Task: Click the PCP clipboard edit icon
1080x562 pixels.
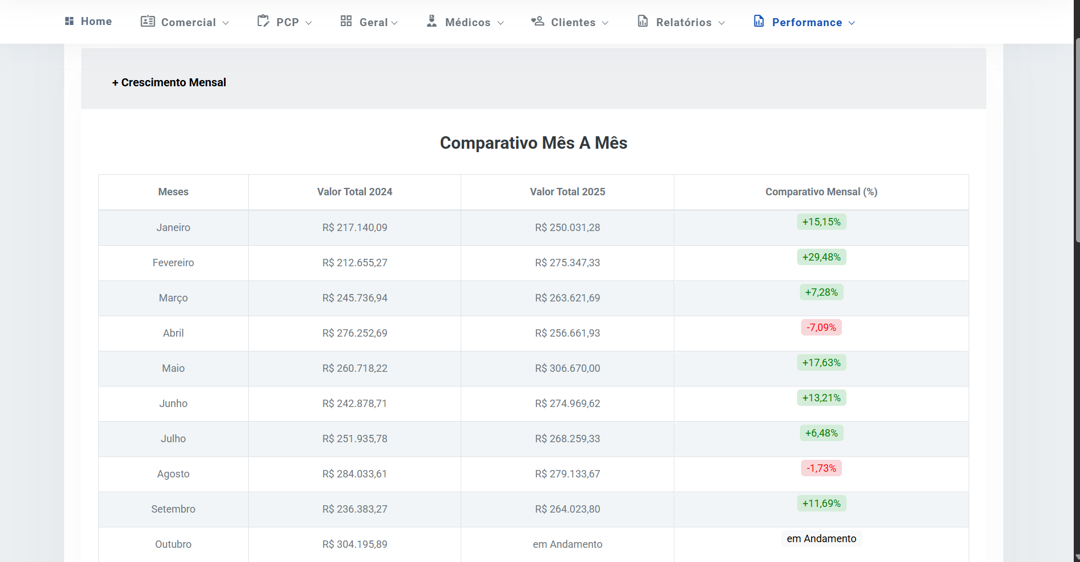Action: 263,21
